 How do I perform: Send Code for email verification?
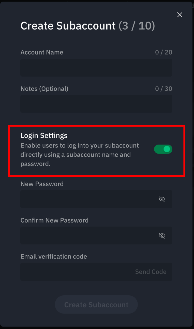tap(151, 272)
